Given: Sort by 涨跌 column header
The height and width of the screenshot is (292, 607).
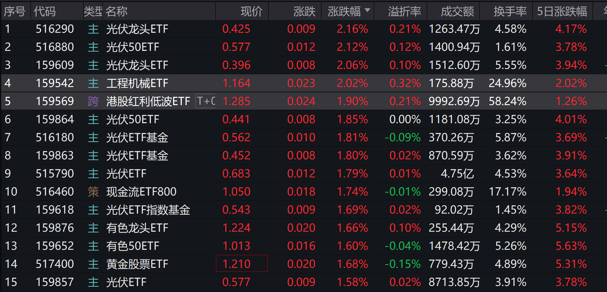Looking at the screenshot, I should click(x=304, y=12).
